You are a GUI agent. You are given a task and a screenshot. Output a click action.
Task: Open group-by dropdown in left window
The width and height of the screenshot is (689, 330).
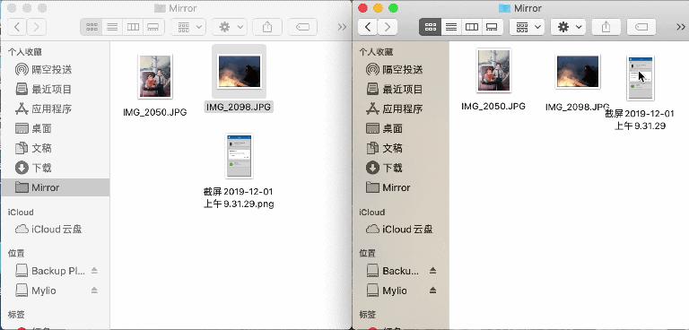(x=188, y=27)
